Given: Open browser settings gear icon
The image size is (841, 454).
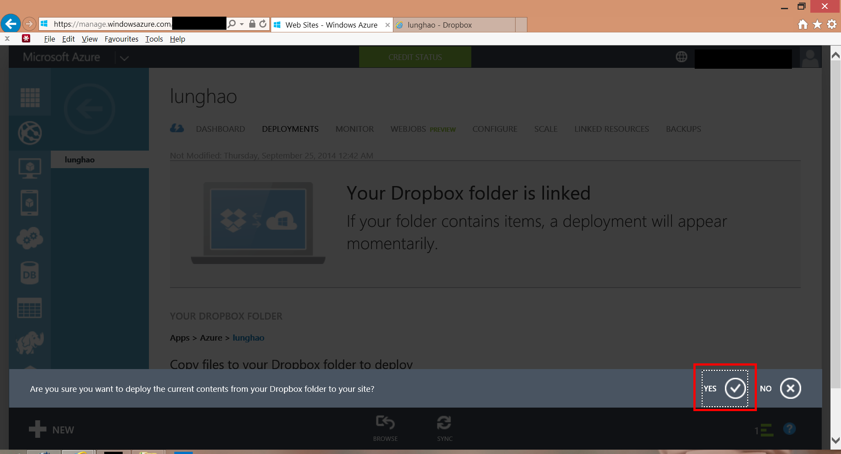Looking at the screenshot, I should (832, 25).
